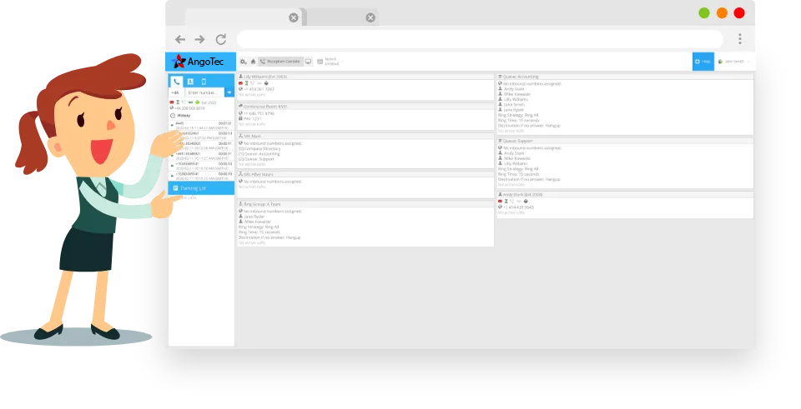
Task: Close the first browser tab
Action: [293, 17]
